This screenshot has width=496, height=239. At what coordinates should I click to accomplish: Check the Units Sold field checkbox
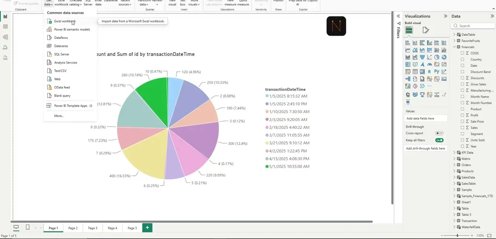pos(462,140)
